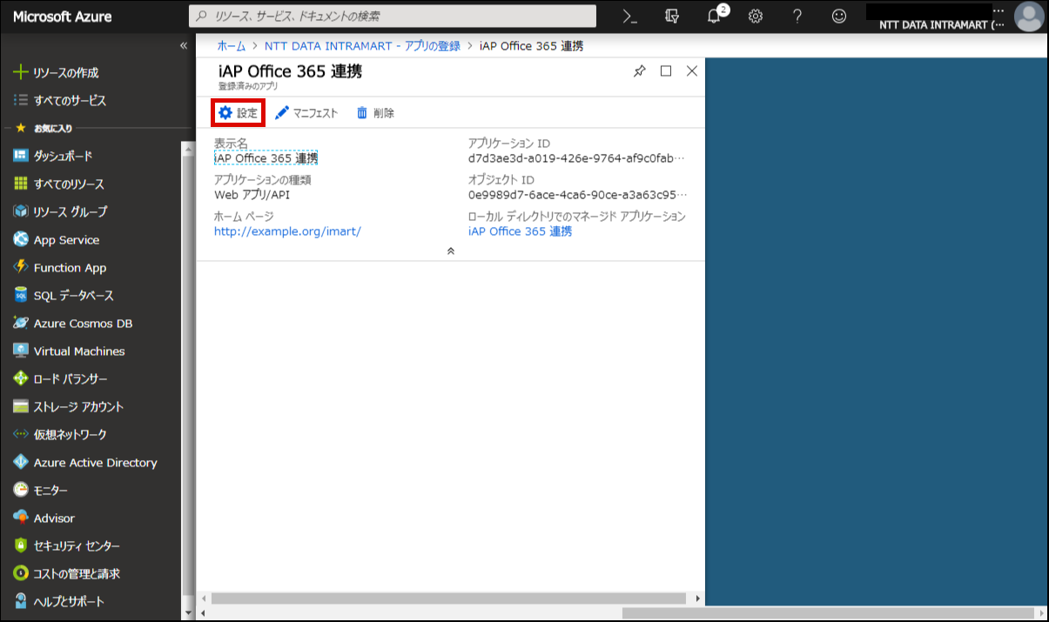Viewport: 1049px width, 622px height.
Task: Click the ロード バランサー icon
Action: (21, 379)
